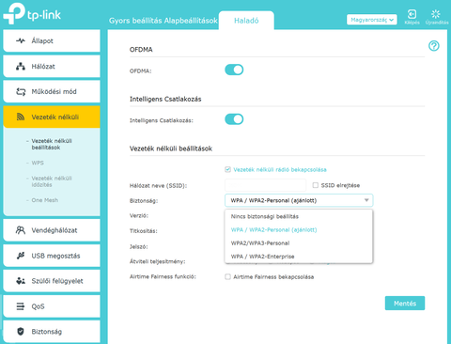Open the Állapot menu label
The width and height of the screenshot is (451, 344).
coord(42,40)
